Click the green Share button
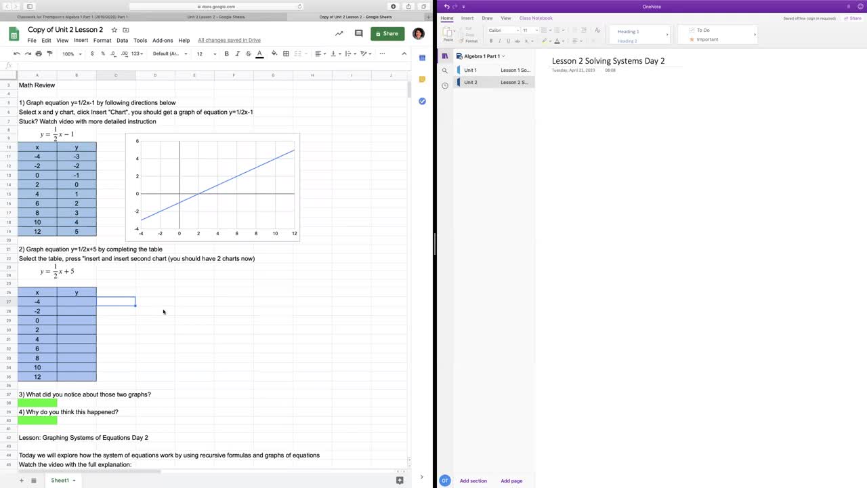Viewport: 867px width, 488px height. pos(387,33)
